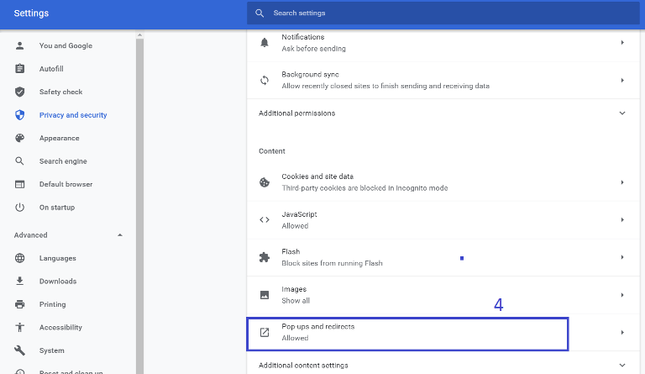This screenshot has width=645, height=374.
Task: Collapse the Advanced section arrow in sidebar
Action: (x=120, y=235)
